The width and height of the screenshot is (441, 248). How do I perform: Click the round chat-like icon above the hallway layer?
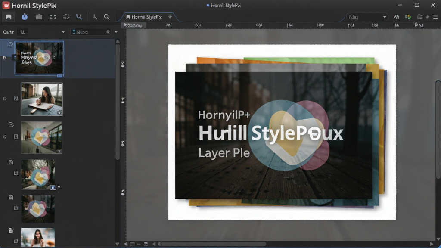11,124
